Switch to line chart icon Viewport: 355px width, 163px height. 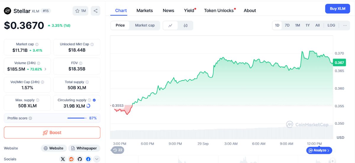(170, 25)
